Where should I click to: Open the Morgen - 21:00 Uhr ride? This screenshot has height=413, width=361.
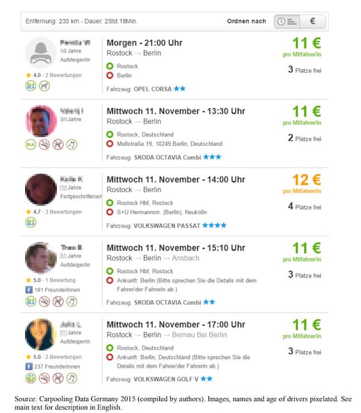click(x=144, y=43)
